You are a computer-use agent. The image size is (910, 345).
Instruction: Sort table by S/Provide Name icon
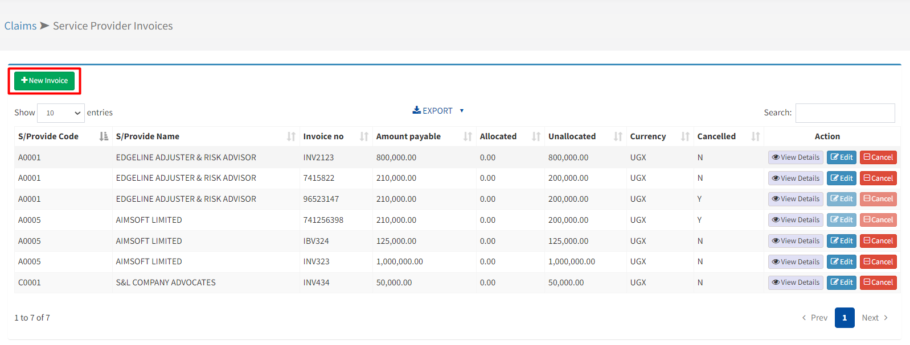coord(291,136)
